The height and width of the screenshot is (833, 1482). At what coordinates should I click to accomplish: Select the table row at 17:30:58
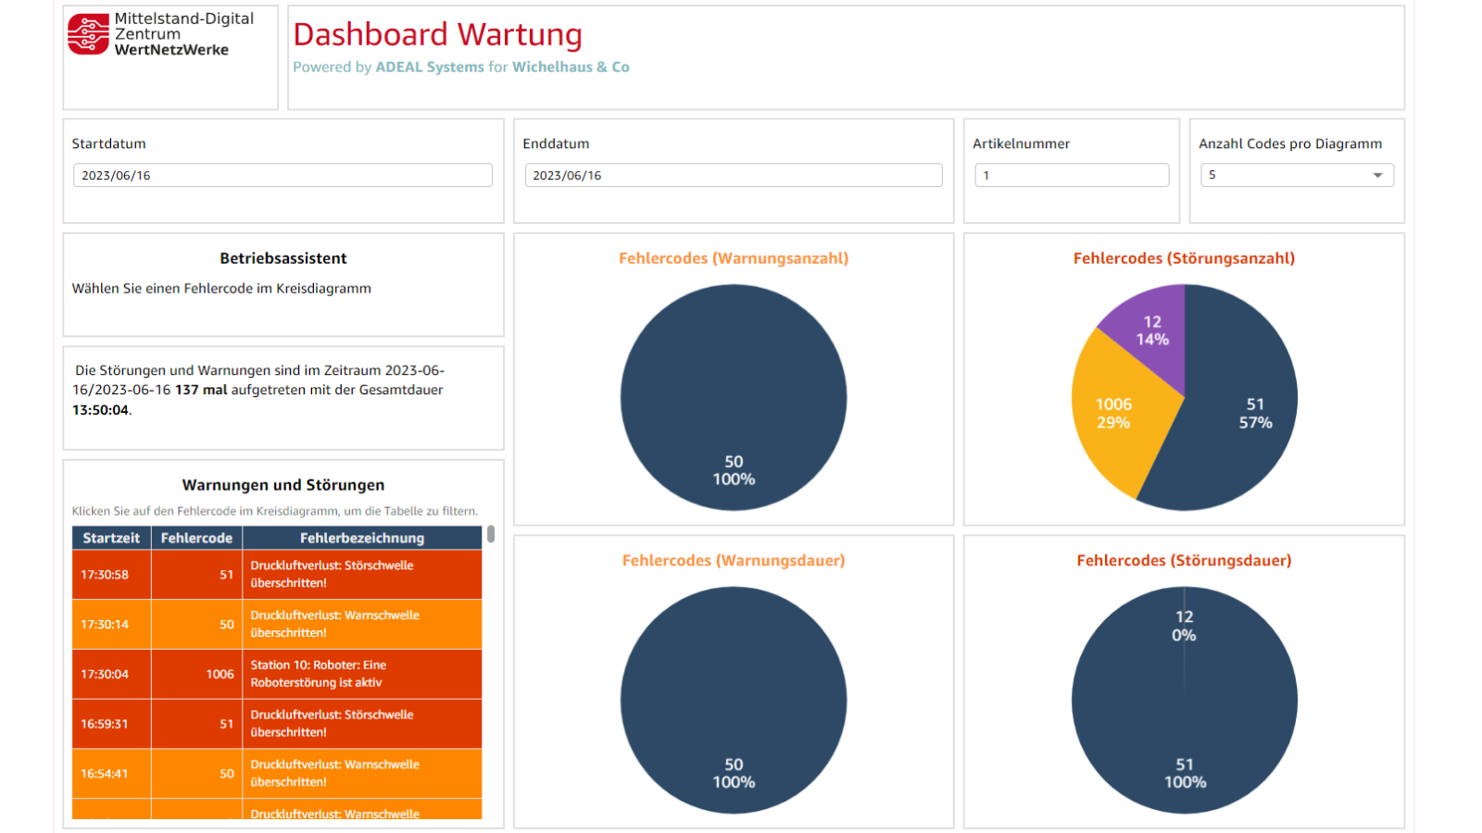(277, 575)
